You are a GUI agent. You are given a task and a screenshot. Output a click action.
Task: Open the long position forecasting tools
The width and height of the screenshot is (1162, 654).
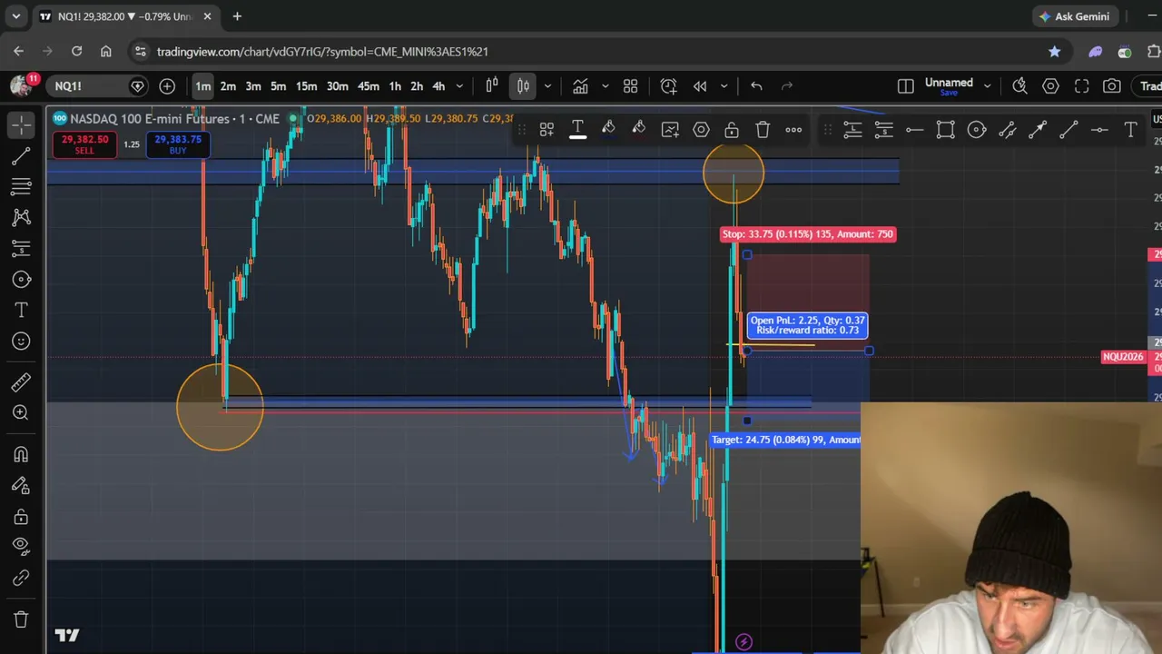pos(22,248)
